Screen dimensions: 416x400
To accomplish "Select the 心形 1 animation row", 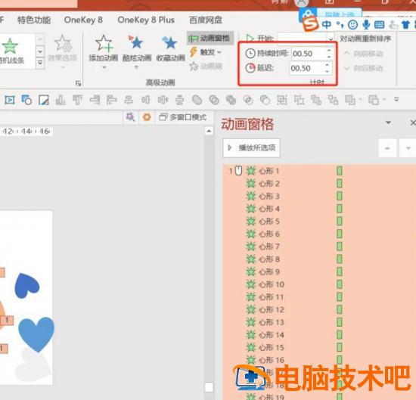I will point(319,171).
